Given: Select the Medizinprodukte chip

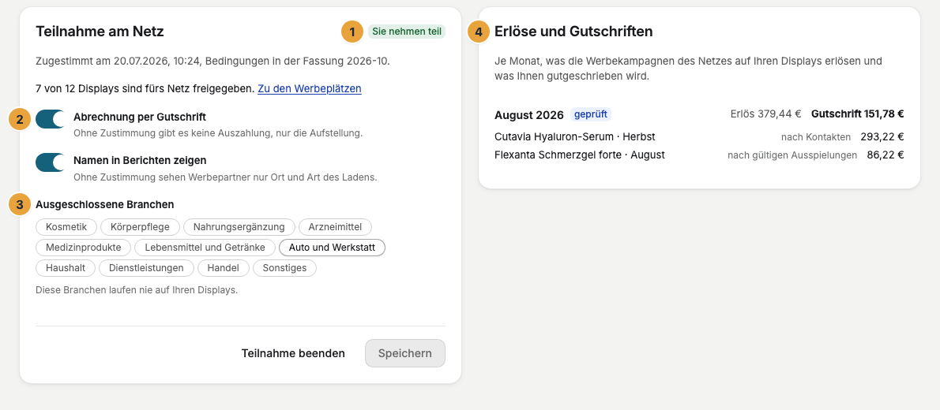Looking at the screenshot, I should tap(83, 248).
